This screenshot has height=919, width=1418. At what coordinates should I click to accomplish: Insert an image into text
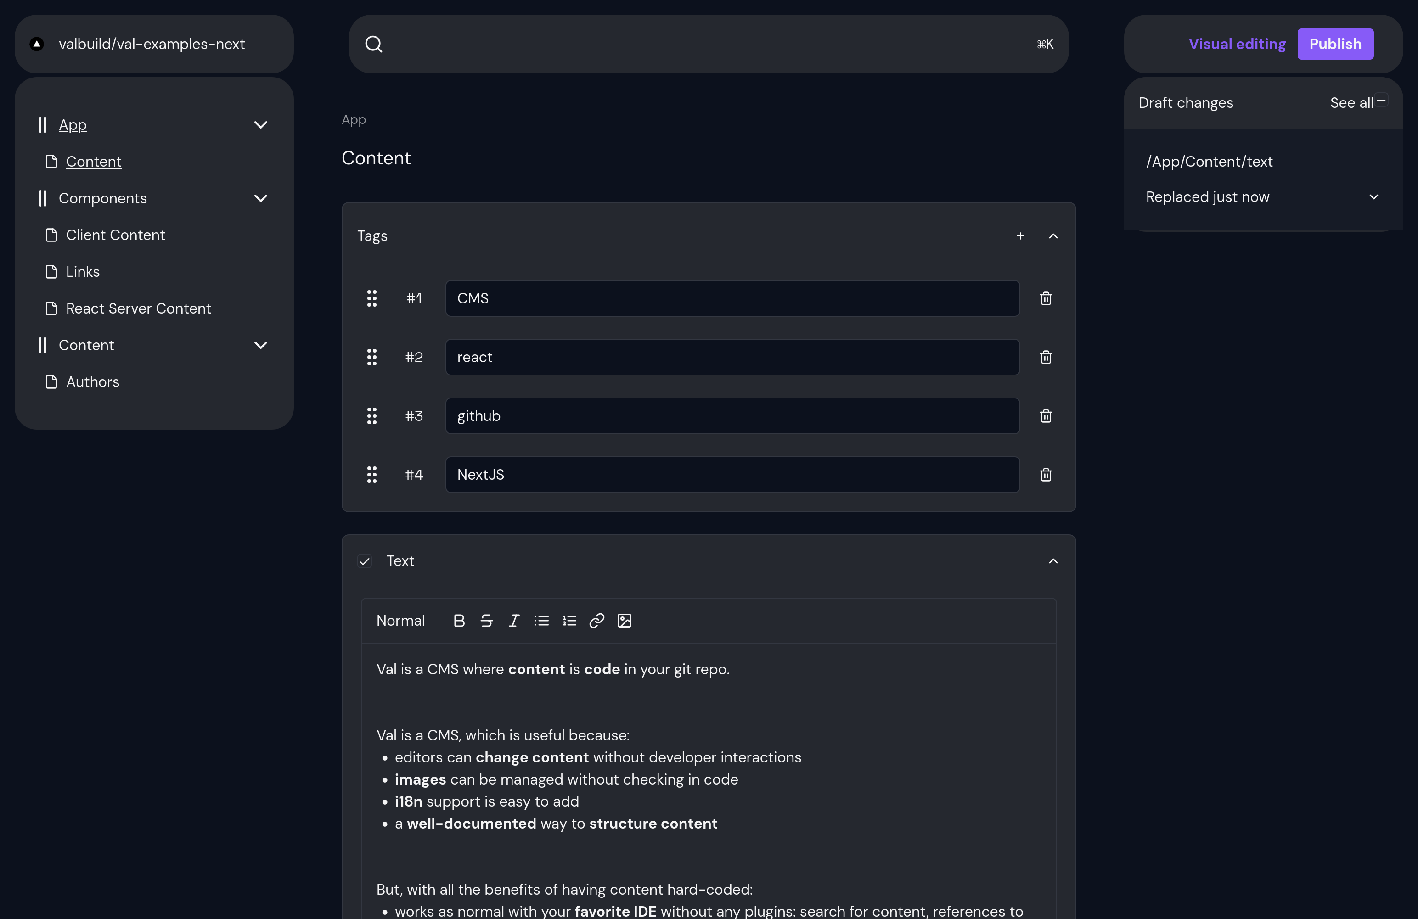click(x=624, y=621)
